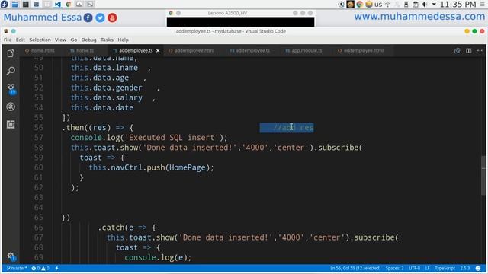Click the Visual Studio Code launcher in the top panel
Screen dimensions: 488x274
[58, 4]
